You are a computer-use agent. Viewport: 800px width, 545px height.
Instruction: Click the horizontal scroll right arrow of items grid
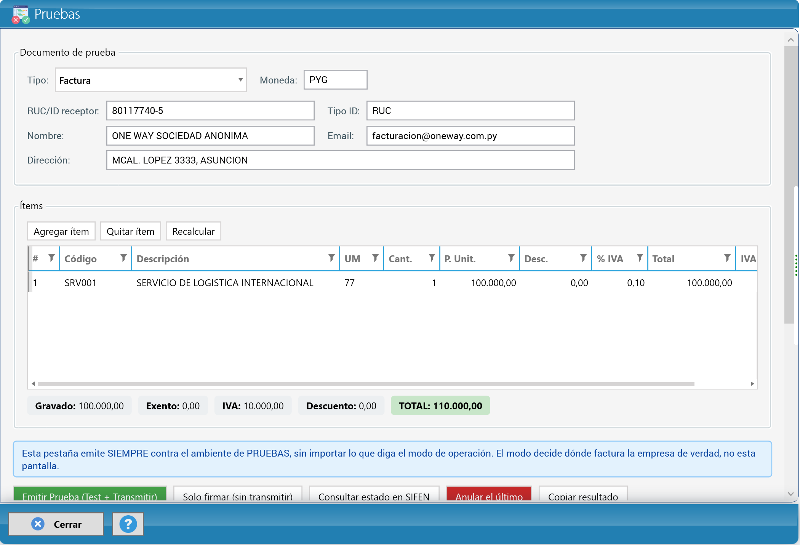(x=752, y=384)
